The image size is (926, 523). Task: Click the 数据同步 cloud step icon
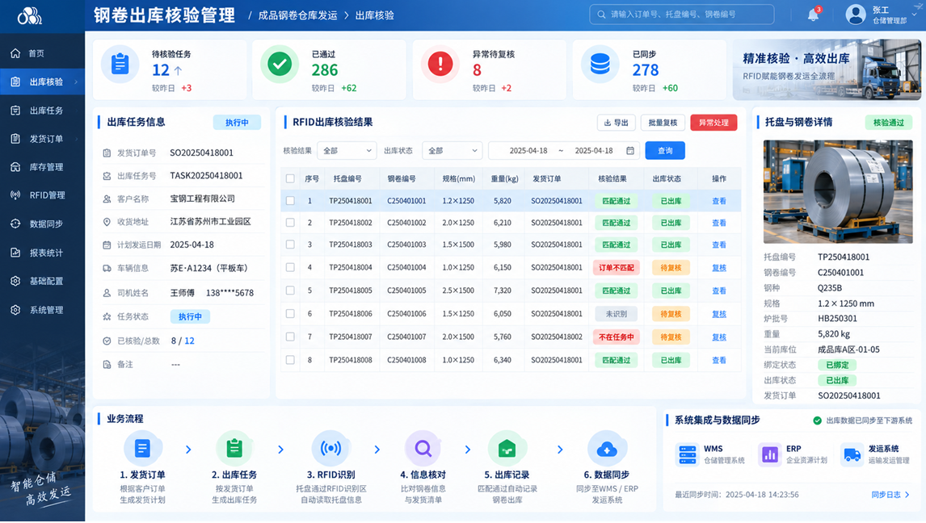coord(607,449)
